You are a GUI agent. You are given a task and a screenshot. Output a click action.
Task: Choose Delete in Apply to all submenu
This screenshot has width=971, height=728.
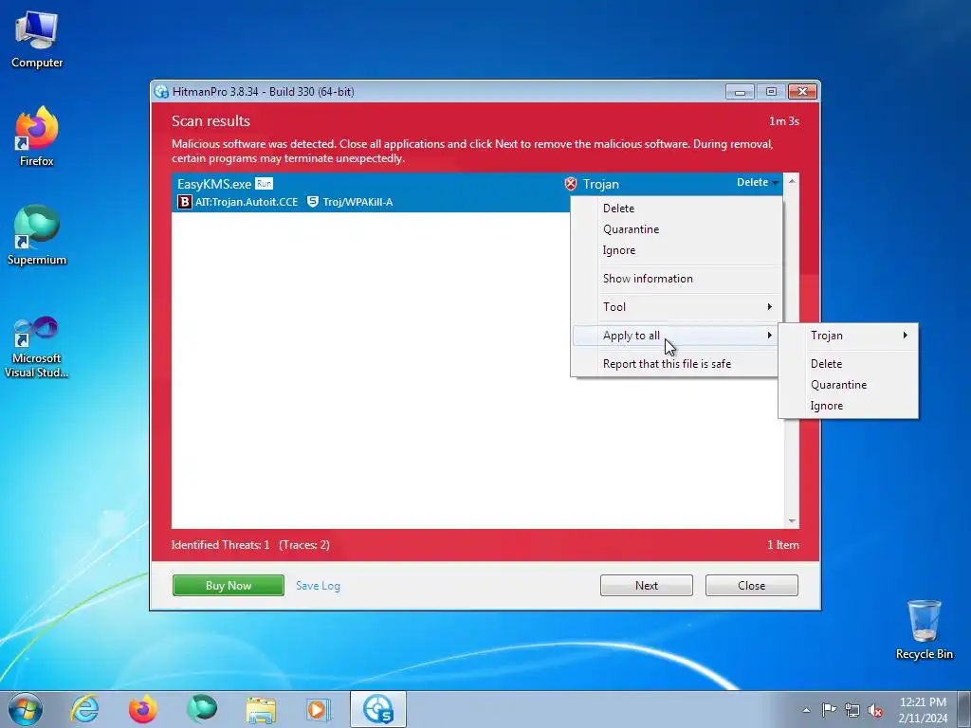tap(849, 364)
